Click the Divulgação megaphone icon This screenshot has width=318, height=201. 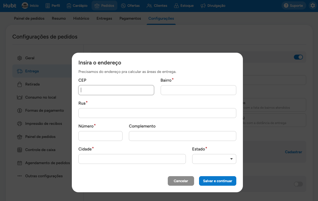pyautogui.click(x=203, y=6)
